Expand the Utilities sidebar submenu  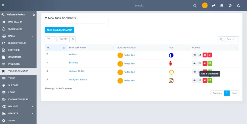pos(33,106)
